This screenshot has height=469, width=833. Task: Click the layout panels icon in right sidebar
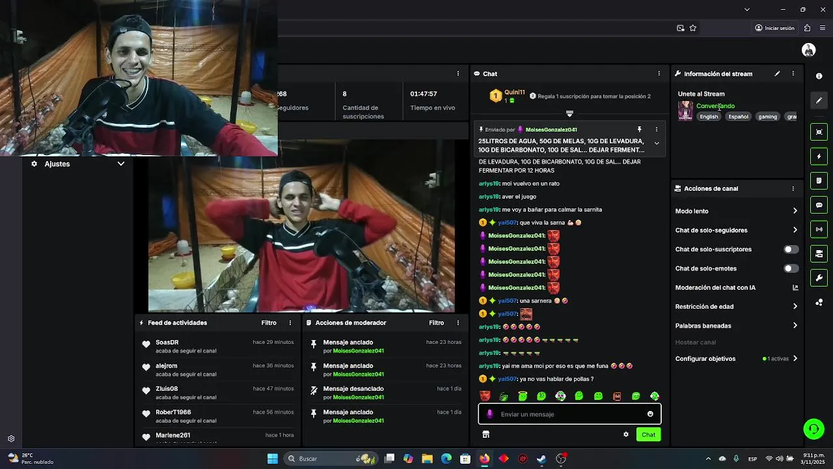tap(819, 253)
